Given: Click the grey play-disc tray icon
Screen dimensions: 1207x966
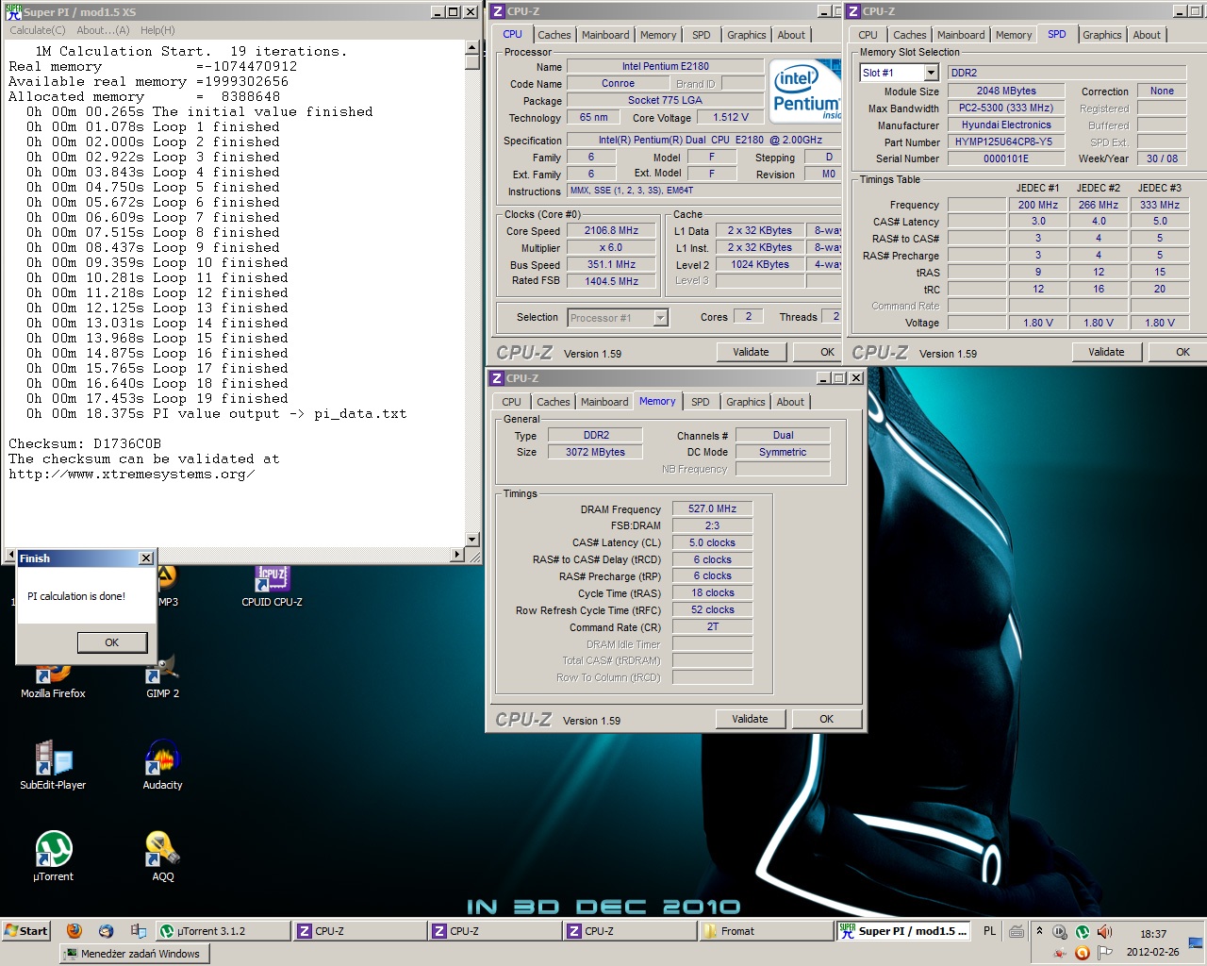Looking at the screenshot, I should (x=1059, y=931).
